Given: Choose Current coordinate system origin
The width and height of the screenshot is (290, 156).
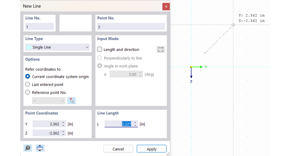Looking at the screenshot, I should [x=27, y=76].
